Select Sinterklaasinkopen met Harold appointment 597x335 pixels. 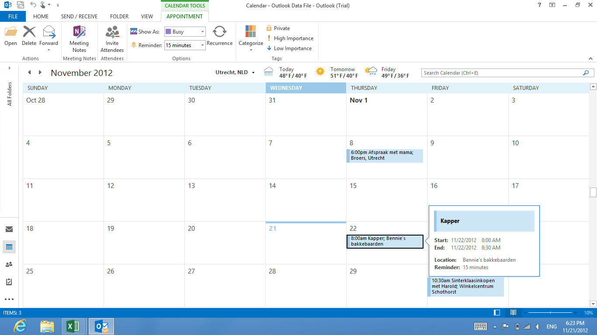click(465, 286)
